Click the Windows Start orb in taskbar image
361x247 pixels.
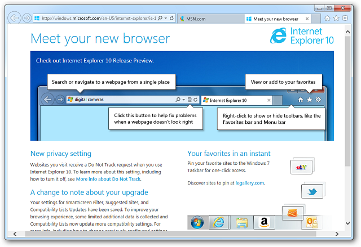click(x=197, y=222)
